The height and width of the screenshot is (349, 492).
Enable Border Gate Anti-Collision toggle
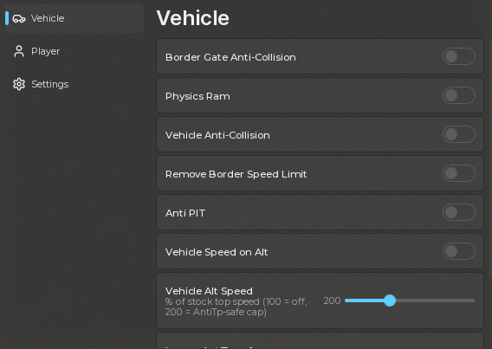pos(459,56)
